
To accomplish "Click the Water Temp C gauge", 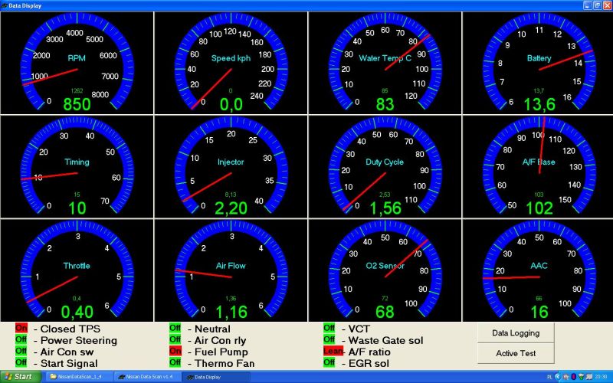I will pyautogui.click(x=385, y=63).
